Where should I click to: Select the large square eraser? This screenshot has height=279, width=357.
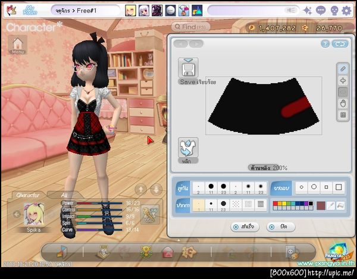click(339, 187)
